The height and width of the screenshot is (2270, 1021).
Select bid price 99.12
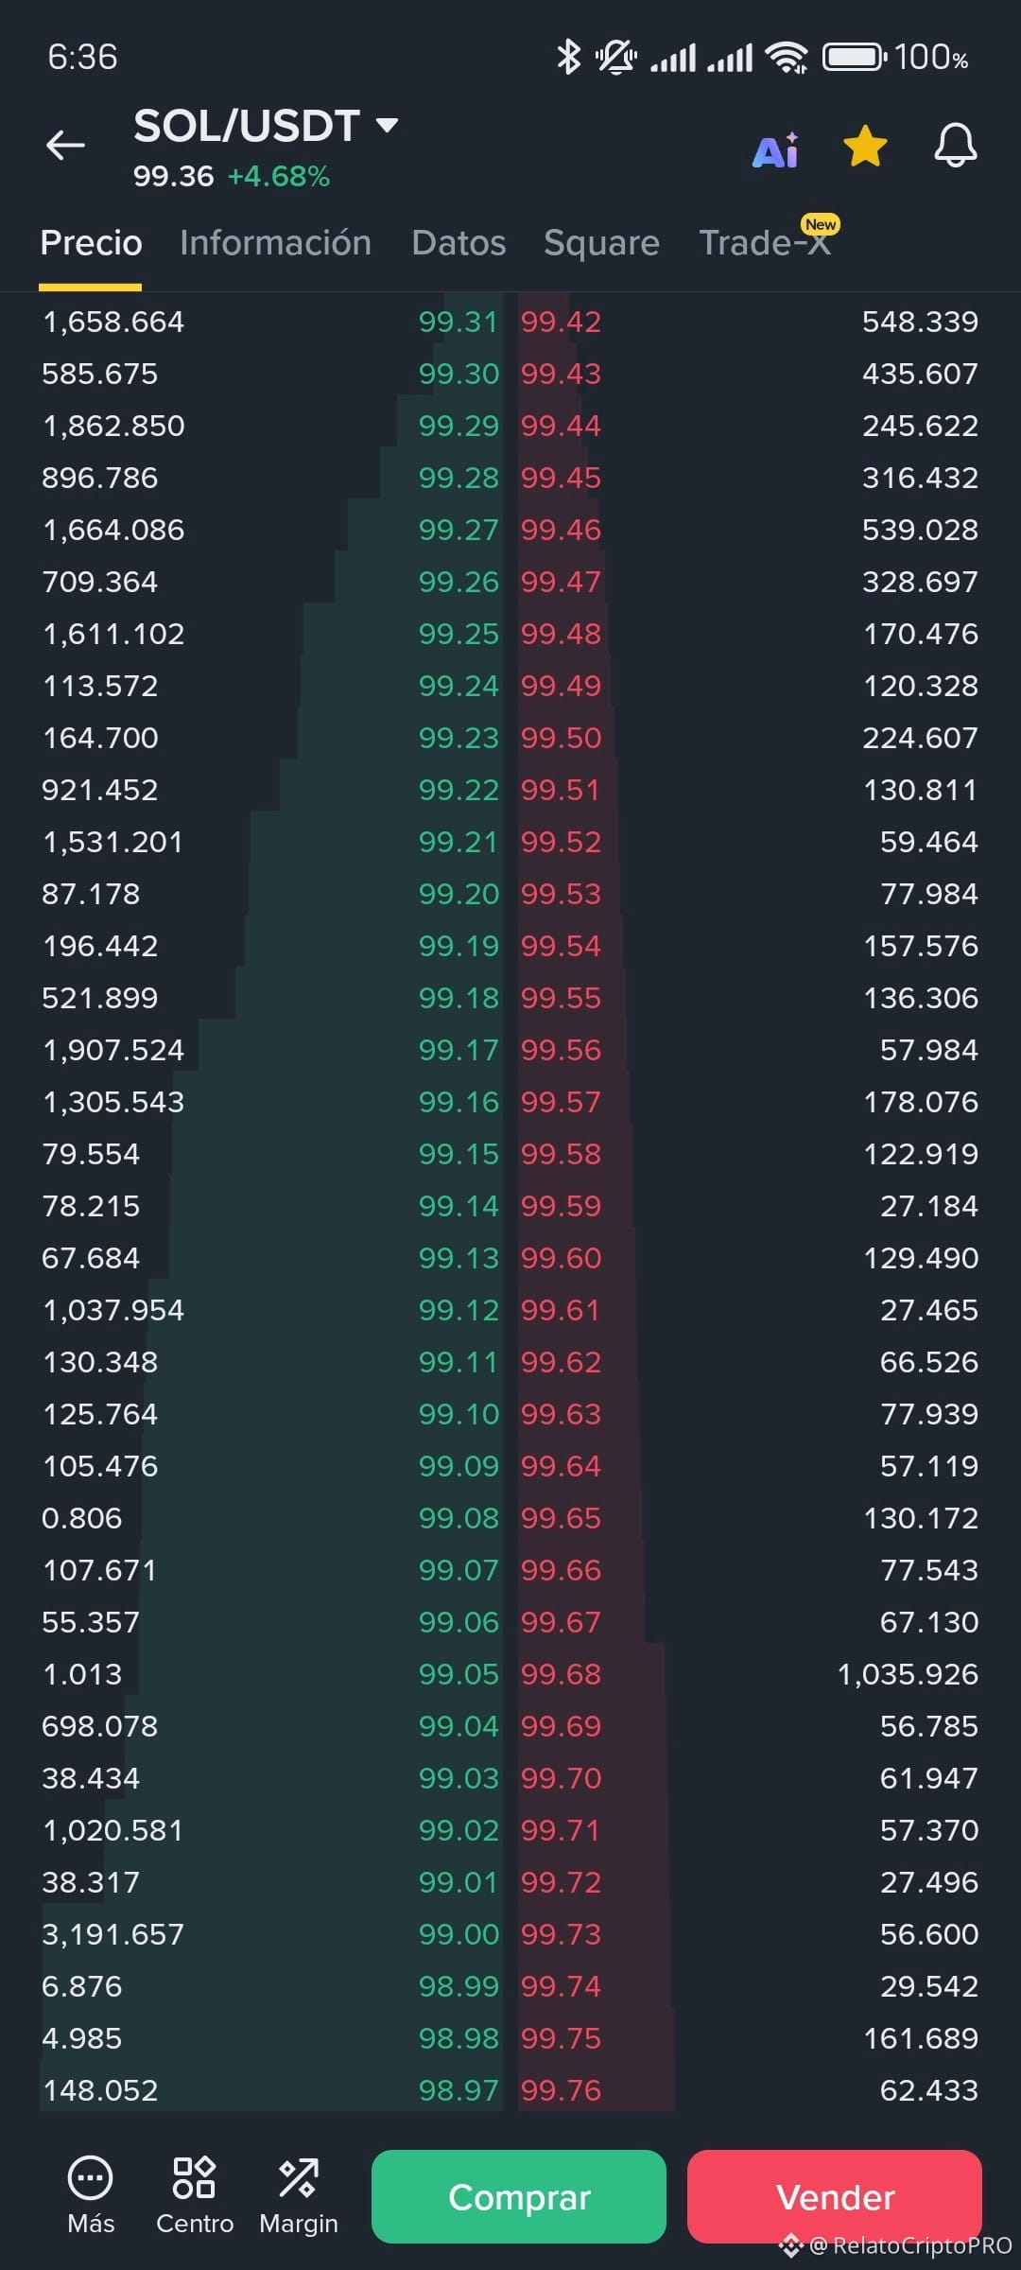click(459, 1310)
